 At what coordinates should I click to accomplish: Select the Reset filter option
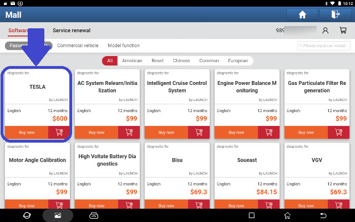click(x=158, y=60)
